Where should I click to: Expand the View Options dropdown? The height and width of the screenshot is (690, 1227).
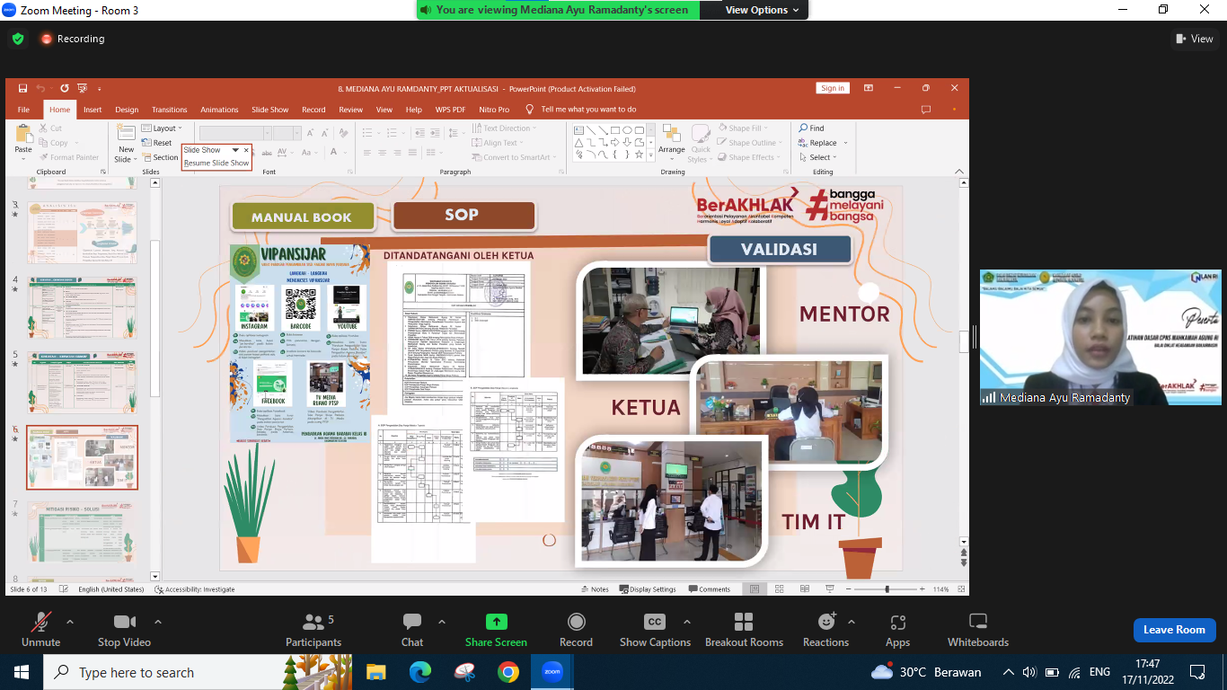click(x=756, y=10)
